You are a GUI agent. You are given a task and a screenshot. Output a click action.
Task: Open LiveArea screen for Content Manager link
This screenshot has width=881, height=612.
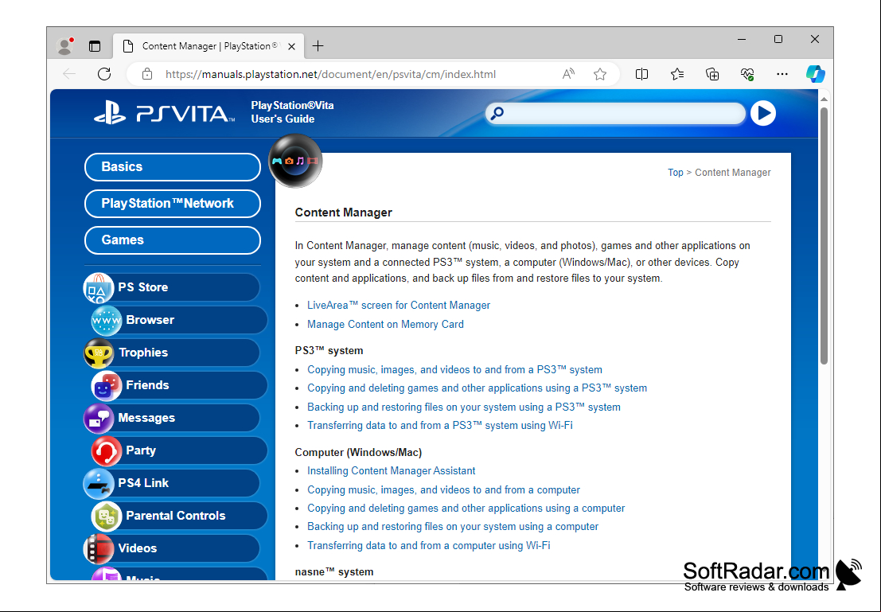399,305
